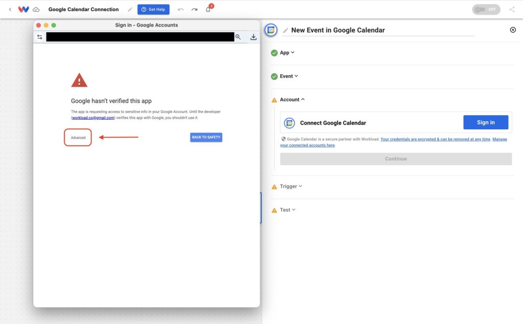Click the download icon in popup toolbar
The image size is (523, 324).
tap(253, 37)
